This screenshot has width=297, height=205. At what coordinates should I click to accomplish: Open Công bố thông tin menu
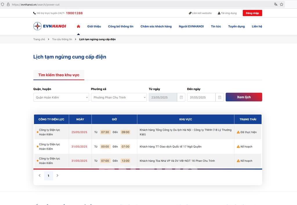(121, 26)
